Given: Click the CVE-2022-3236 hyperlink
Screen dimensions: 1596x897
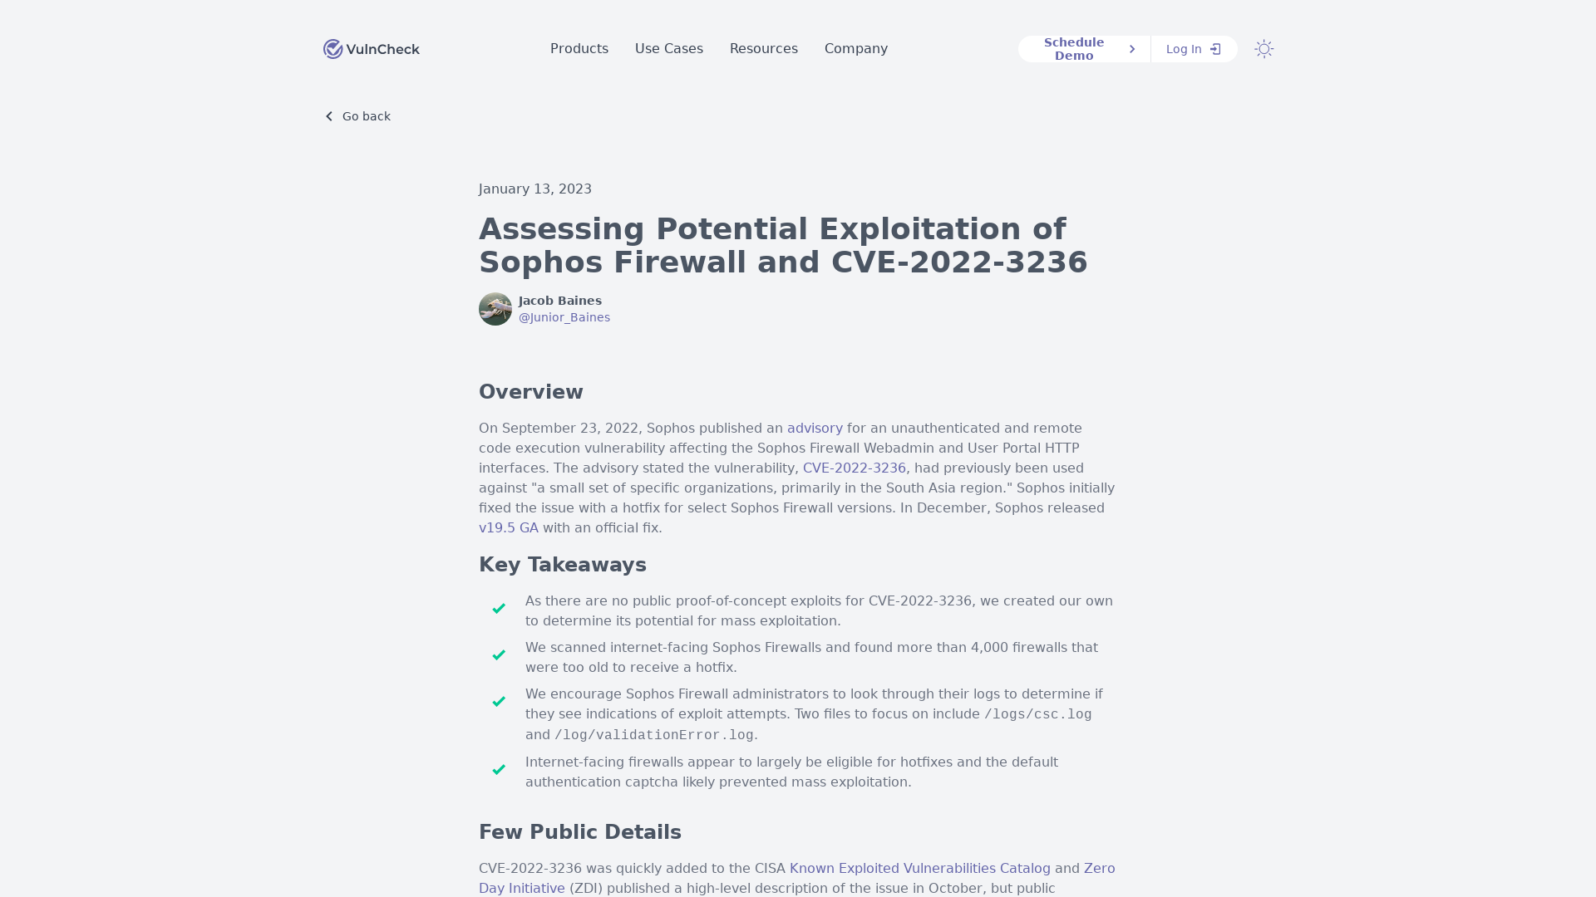Looking at the screenshot, I should point(855,468).
